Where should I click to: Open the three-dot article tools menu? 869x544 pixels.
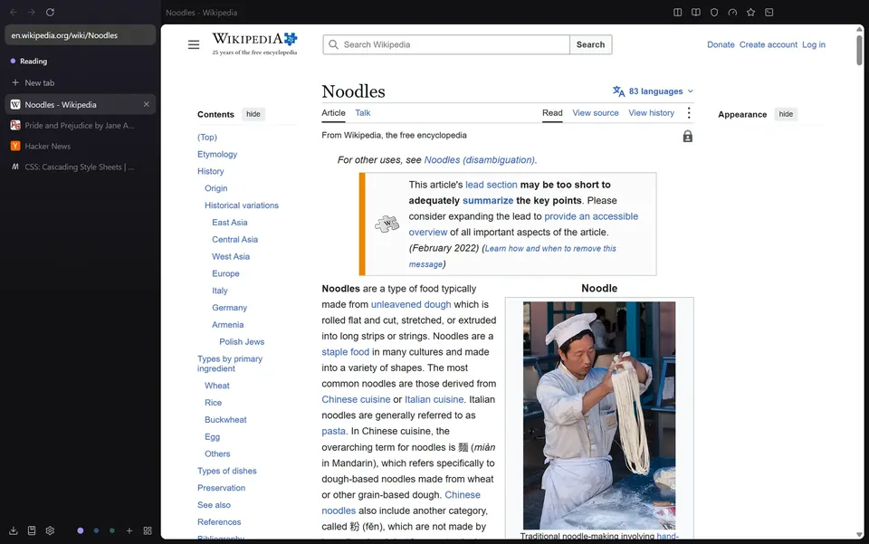(688, 113)
